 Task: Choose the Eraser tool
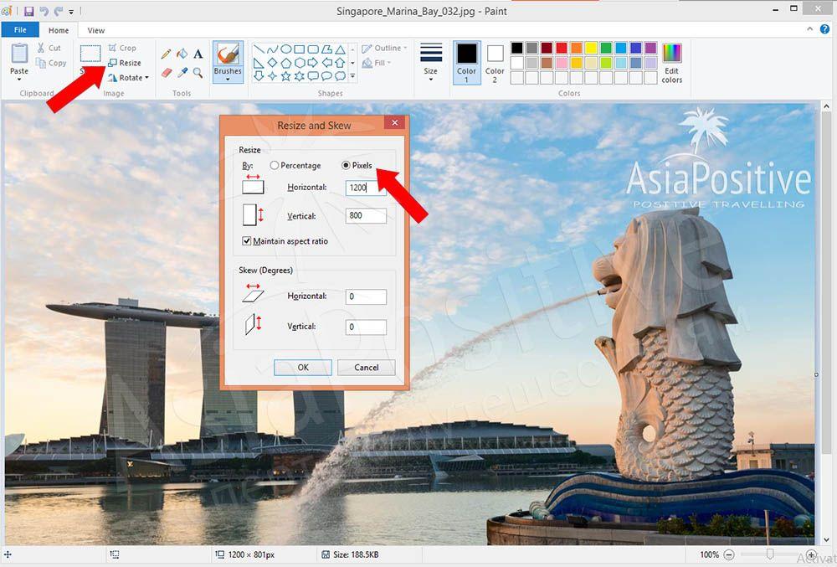coord(167,73)
